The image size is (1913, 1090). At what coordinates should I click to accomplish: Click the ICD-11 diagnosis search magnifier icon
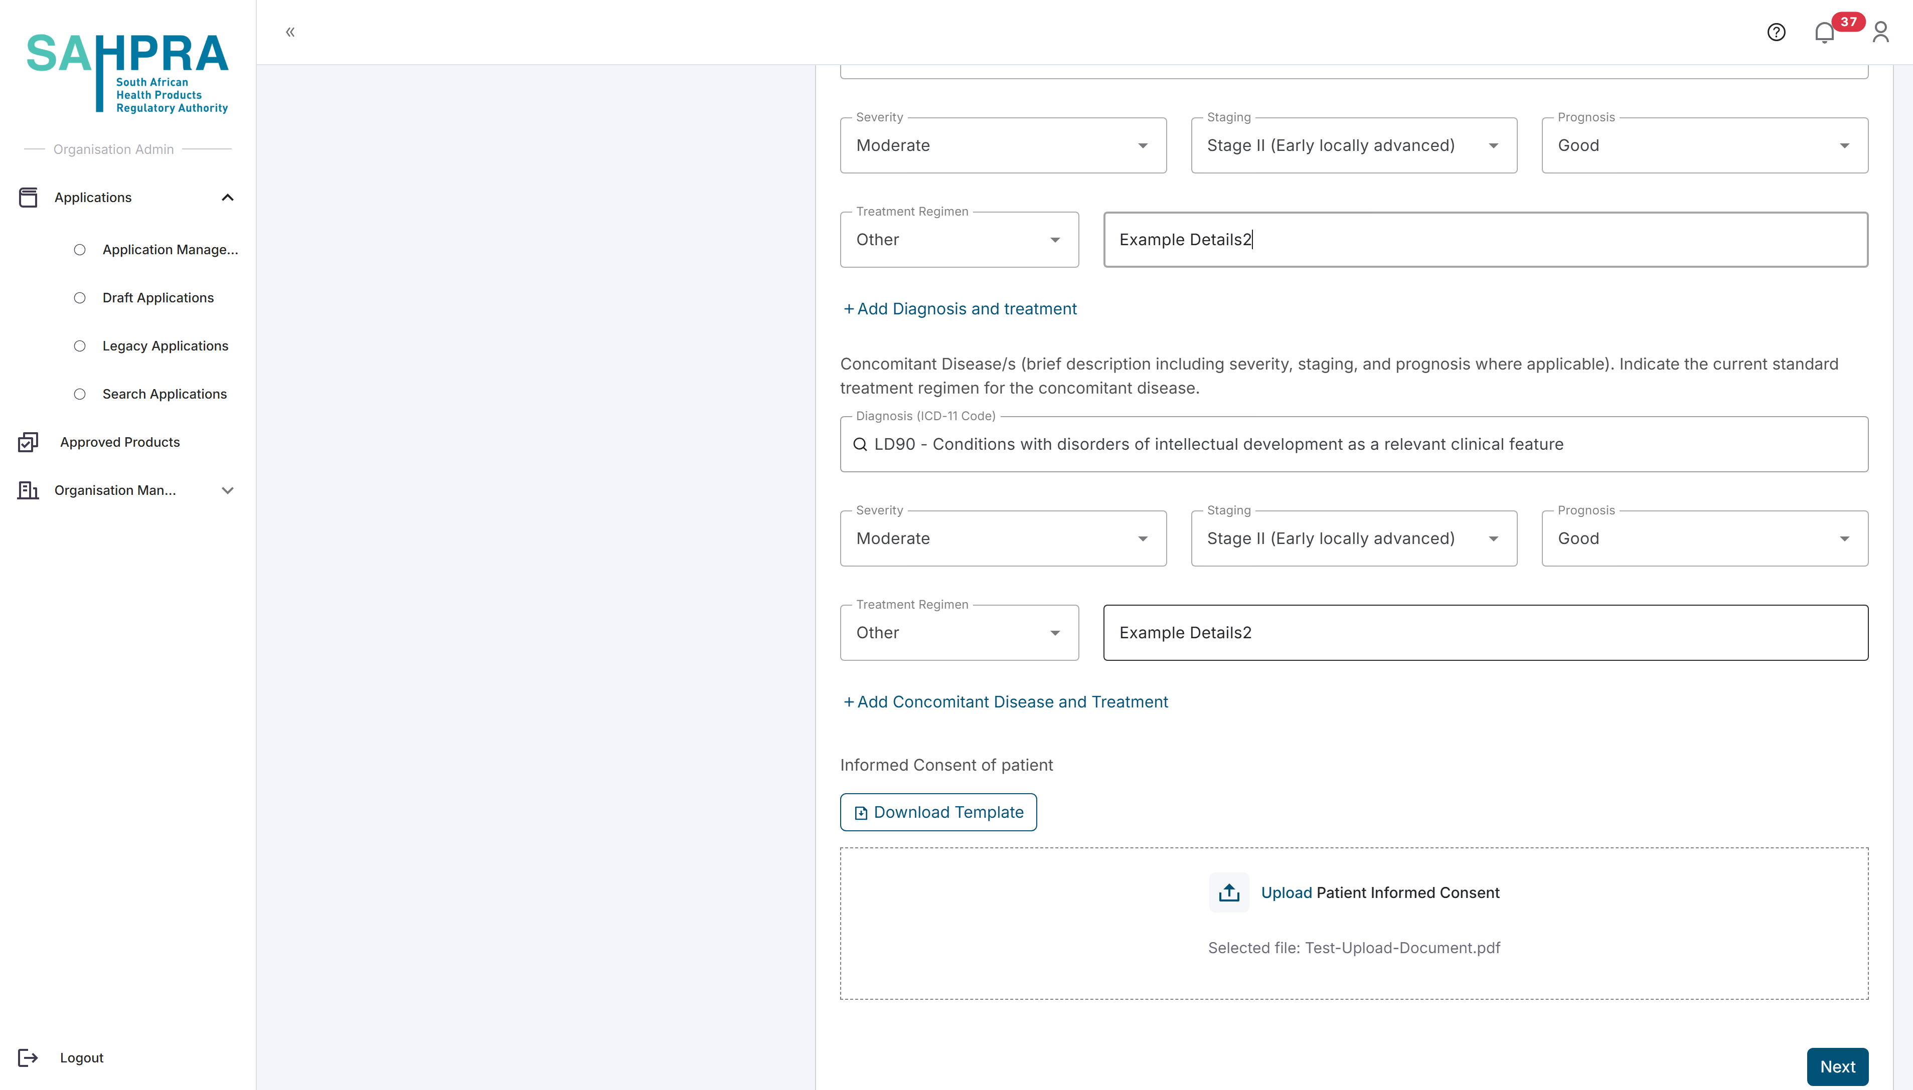tap(860, 445)
